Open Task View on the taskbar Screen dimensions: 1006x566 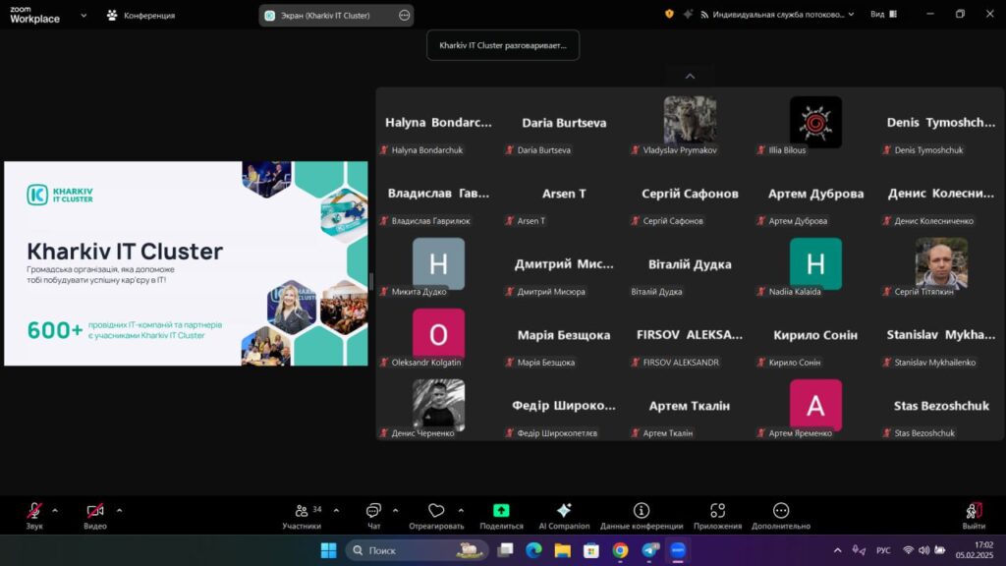(506, 550)
